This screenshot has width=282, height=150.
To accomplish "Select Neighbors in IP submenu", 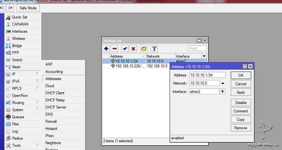I will (64, 143).
